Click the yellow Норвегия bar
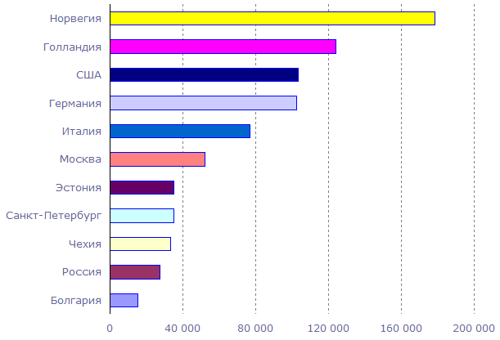The image size is (500, 340). point(273,18)
